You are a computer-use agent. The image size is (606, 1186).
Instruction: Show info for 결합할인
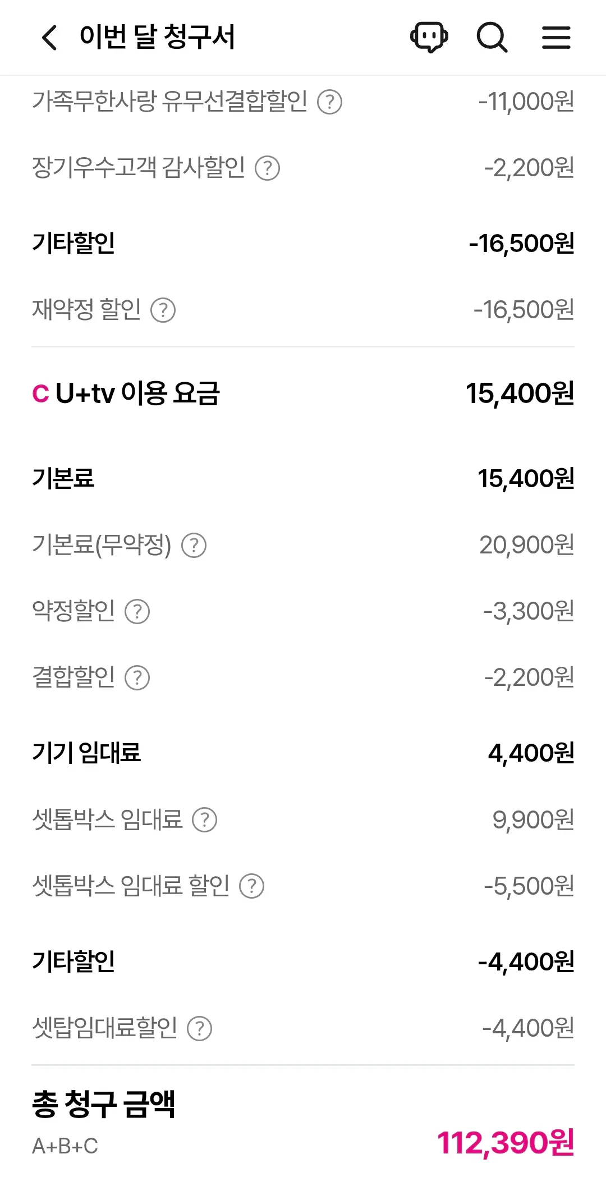pos(137,678)
